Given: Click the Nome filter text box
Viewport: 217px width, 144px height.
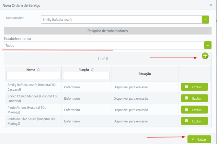Looking at the screenshot, I should 33,76.
